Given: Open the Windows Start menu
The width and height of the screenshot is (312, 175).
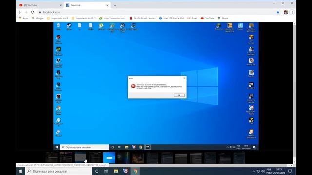Looking at the screenshot, I should tap(20, 171).
